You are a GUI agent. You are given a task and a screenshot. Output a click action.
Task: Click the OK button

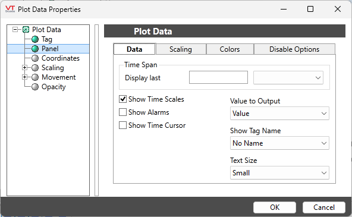[x=275, y=207]
